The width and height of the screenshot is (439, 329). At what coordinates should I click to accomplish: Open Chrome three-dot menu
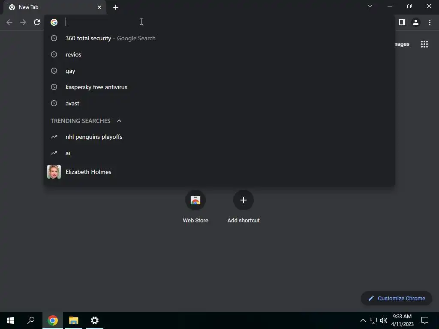430,22
